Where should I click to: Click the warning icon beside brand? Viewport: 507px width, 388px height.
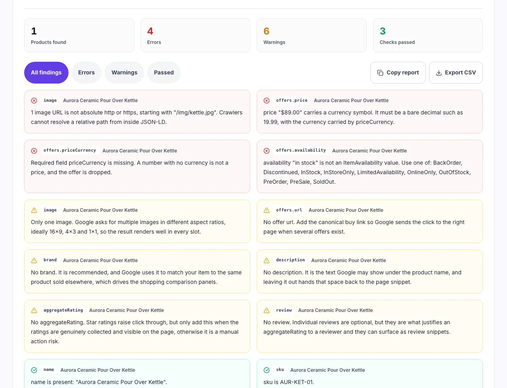click(34, 261)
